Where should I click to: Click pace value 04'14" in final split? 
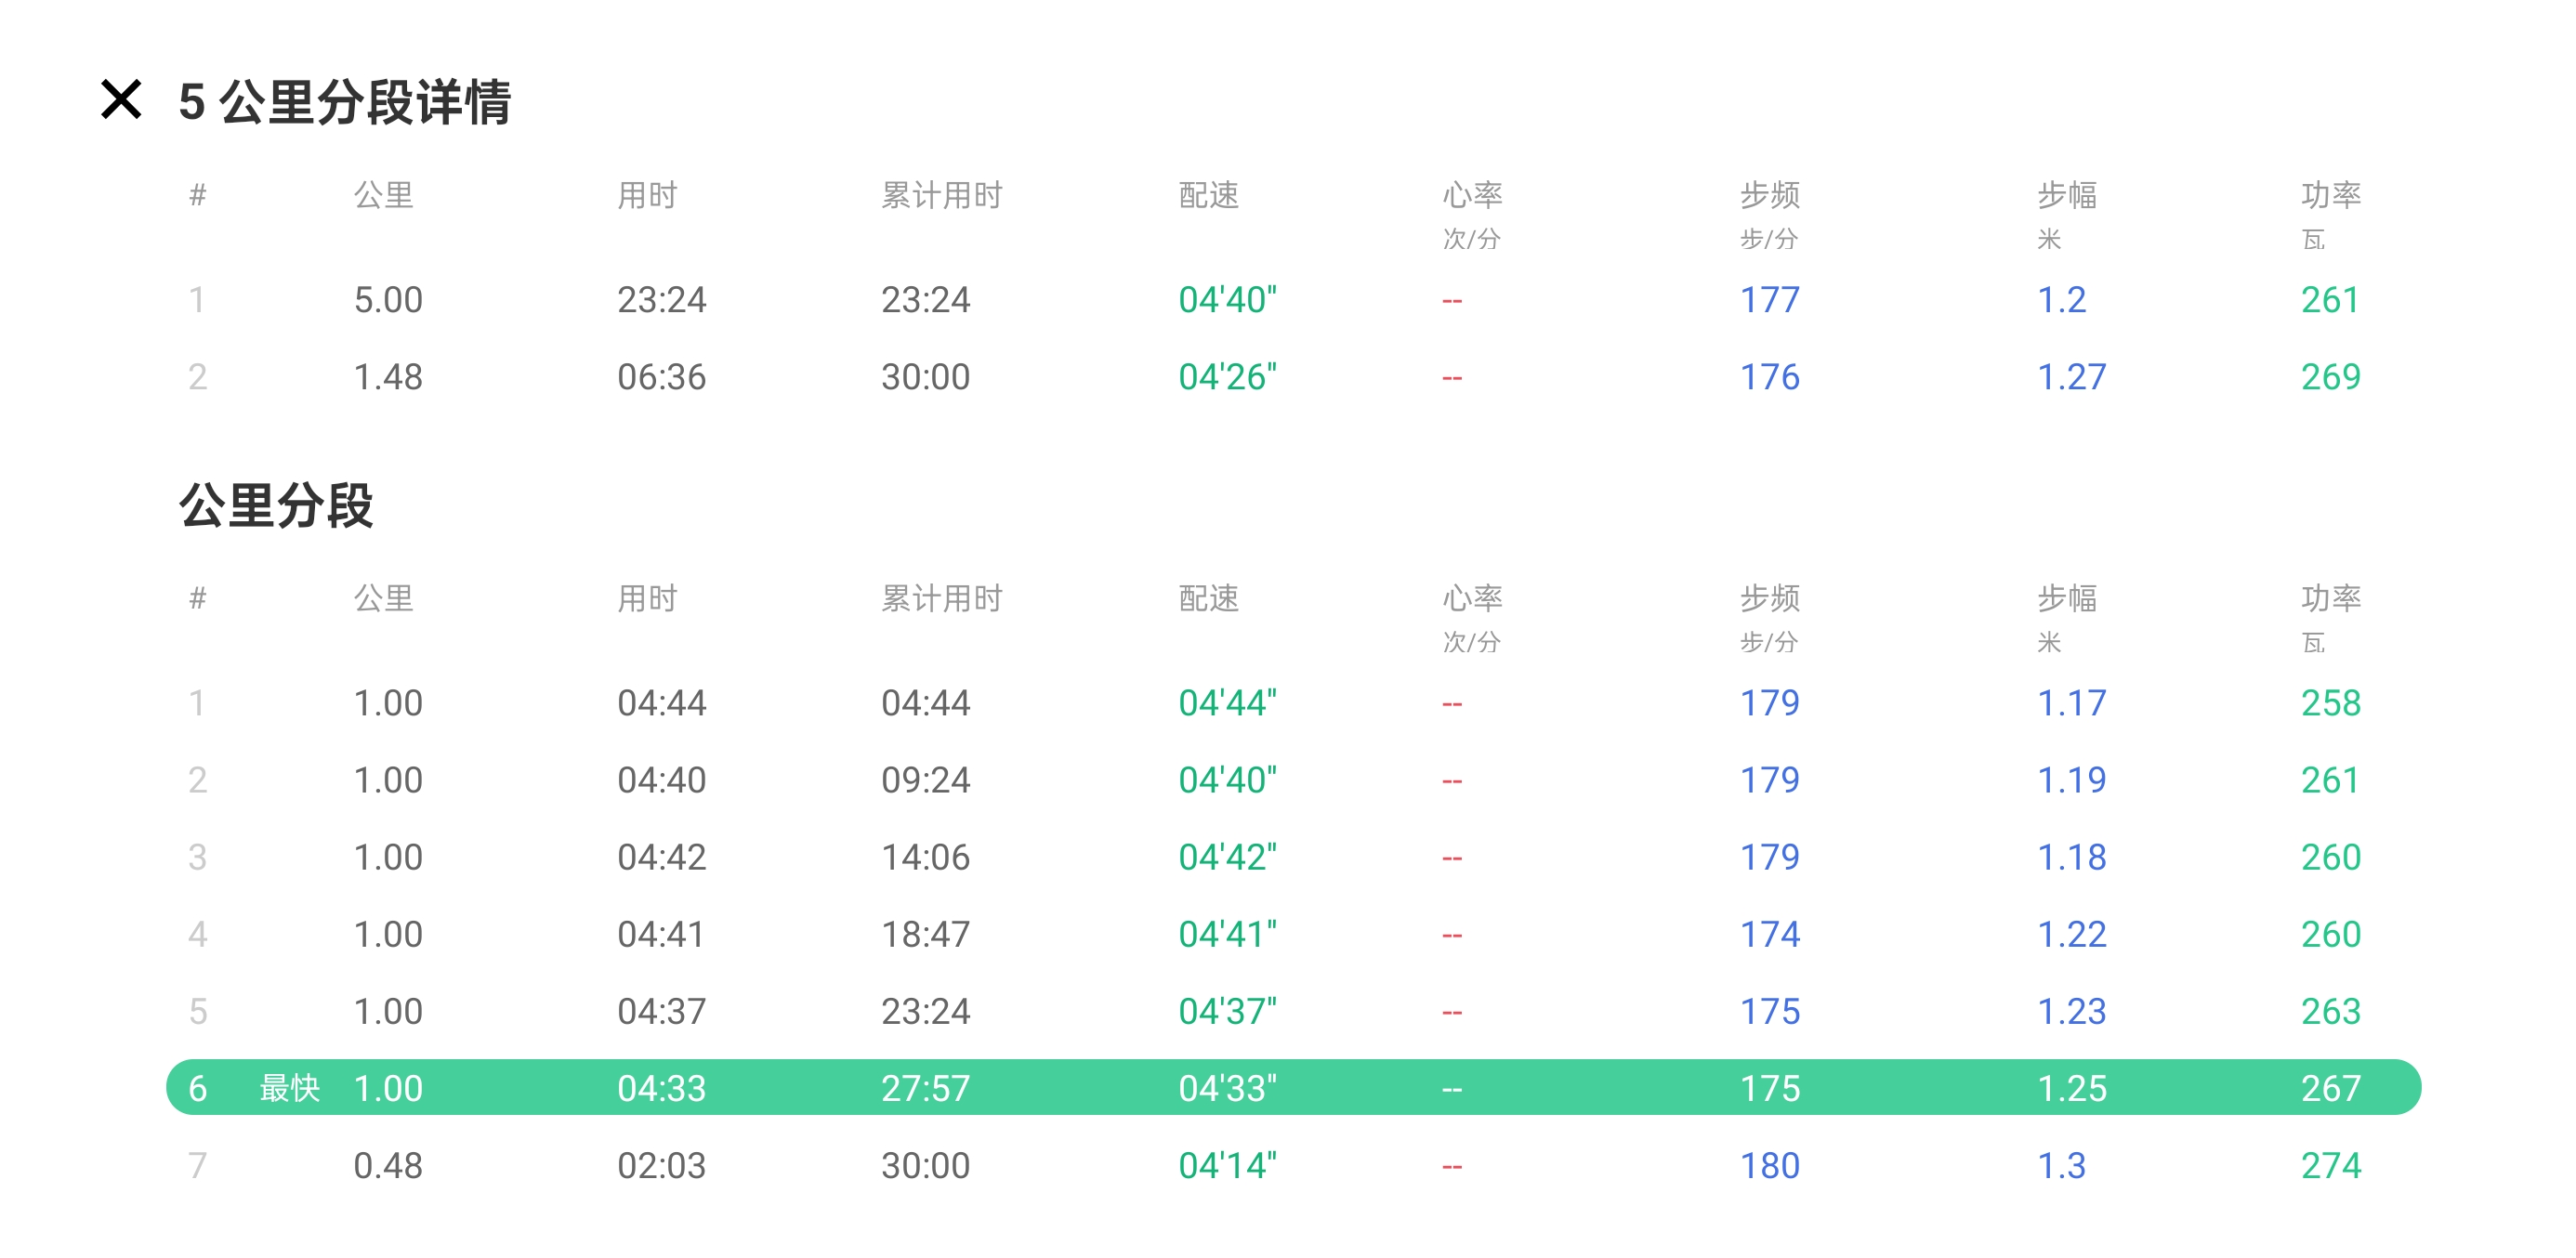click(x=1227, y=1165)
